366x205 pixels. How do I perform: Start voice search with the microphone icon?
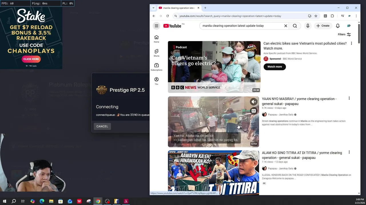308,26
